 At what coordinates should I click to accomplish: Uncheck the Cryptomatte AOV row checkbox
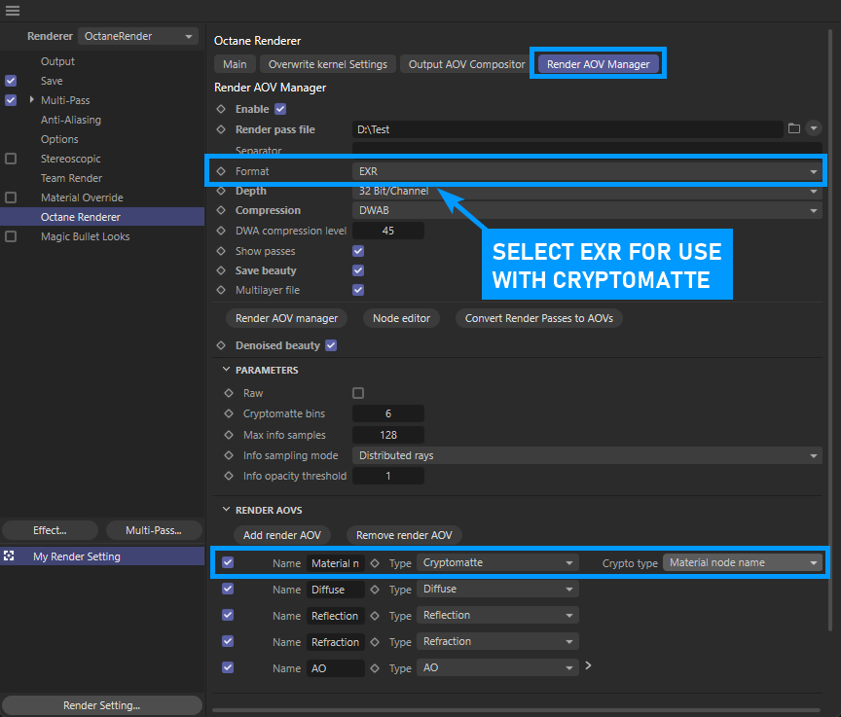coord(228,562)
